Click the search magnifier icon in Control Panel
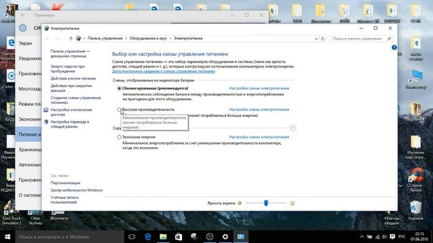 pyautogui.click(x=389, y=38)
